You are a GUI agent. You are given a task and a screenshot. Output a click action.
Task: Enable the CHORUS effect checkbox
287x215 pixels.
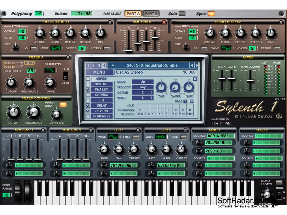pyautogui.click(x=88, y=95)
